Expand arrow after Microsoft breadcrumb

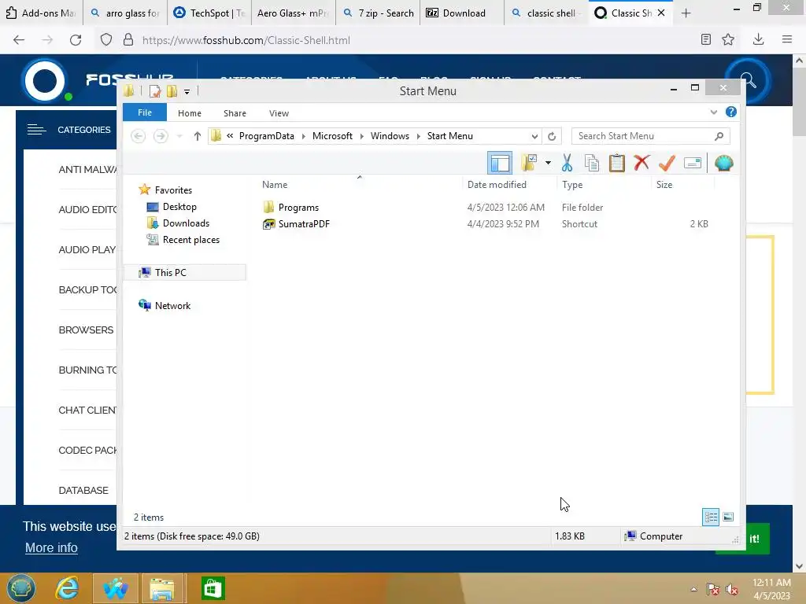(x=362, y=136)
